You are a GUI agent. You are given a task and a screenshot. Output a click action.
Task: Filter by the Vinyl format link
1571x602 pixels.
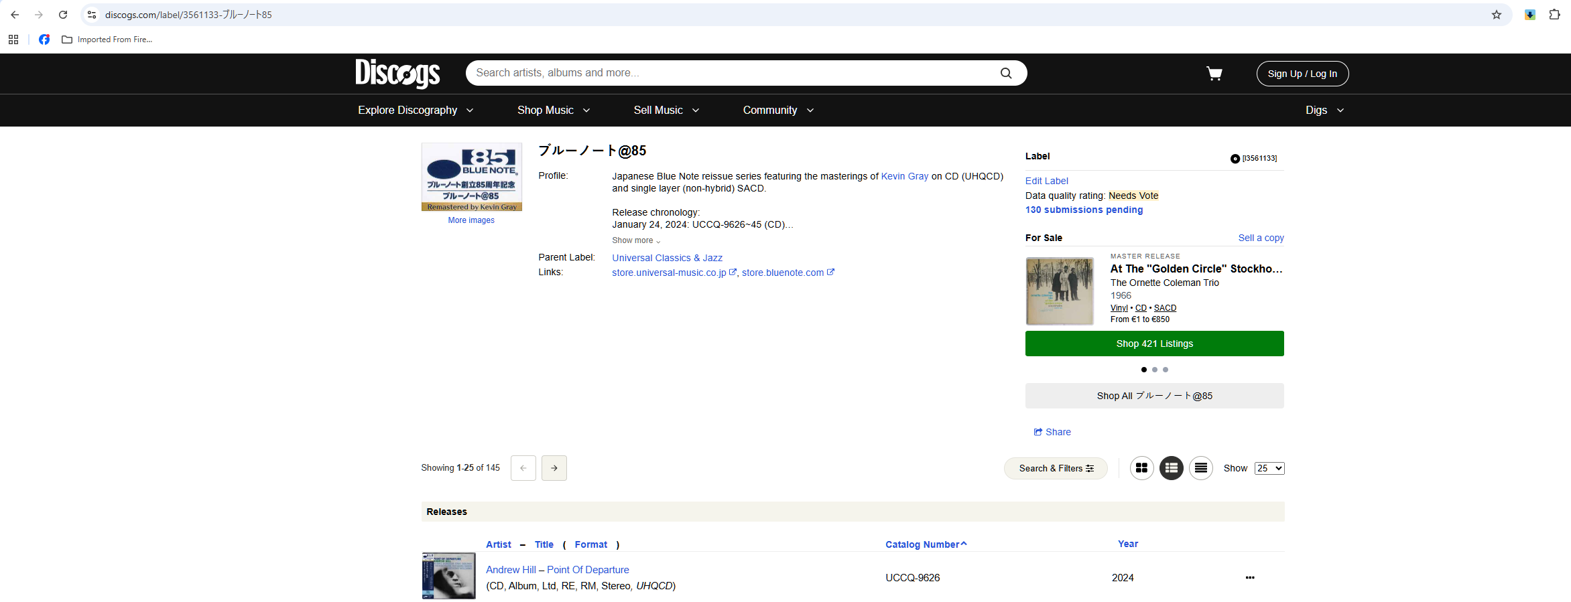1119,308
